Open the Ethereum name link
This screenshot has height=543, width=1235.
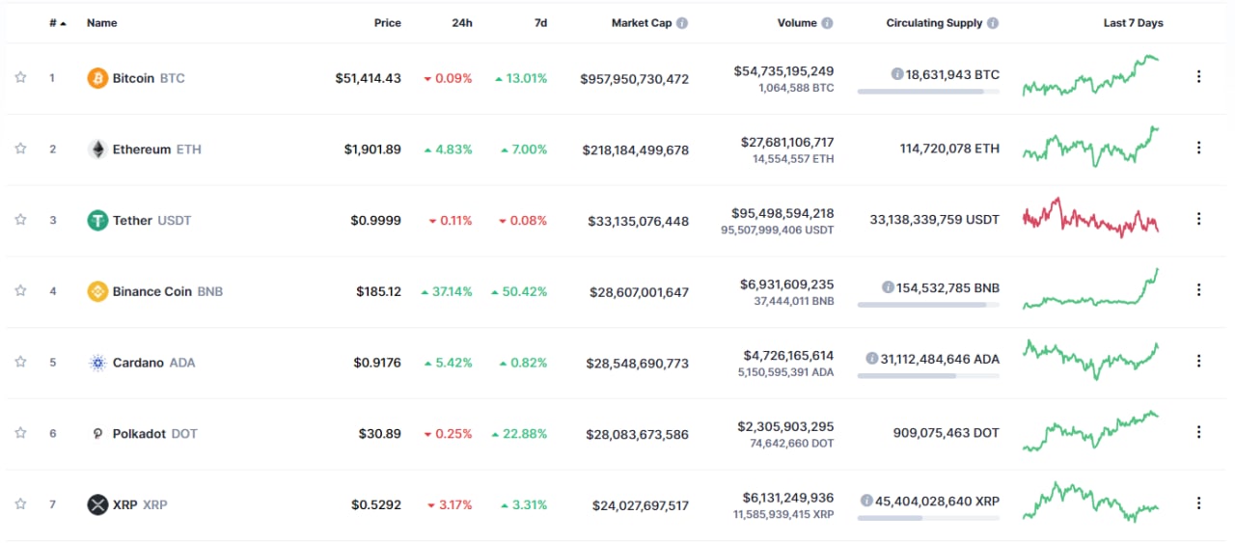(x=142, y=149)
